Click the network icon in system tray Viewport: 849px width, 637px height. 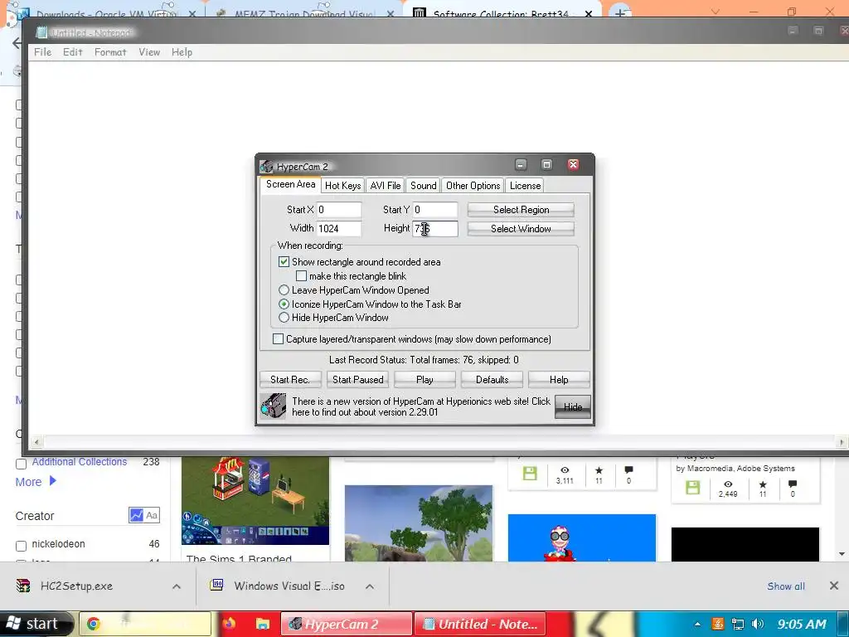coord(737,624)
